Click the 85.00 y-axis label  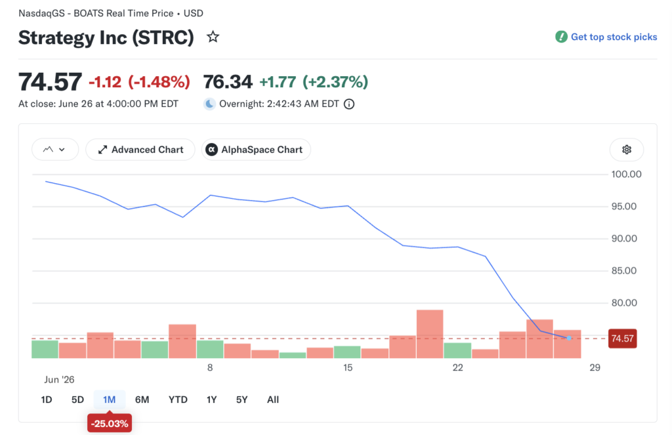623,270
